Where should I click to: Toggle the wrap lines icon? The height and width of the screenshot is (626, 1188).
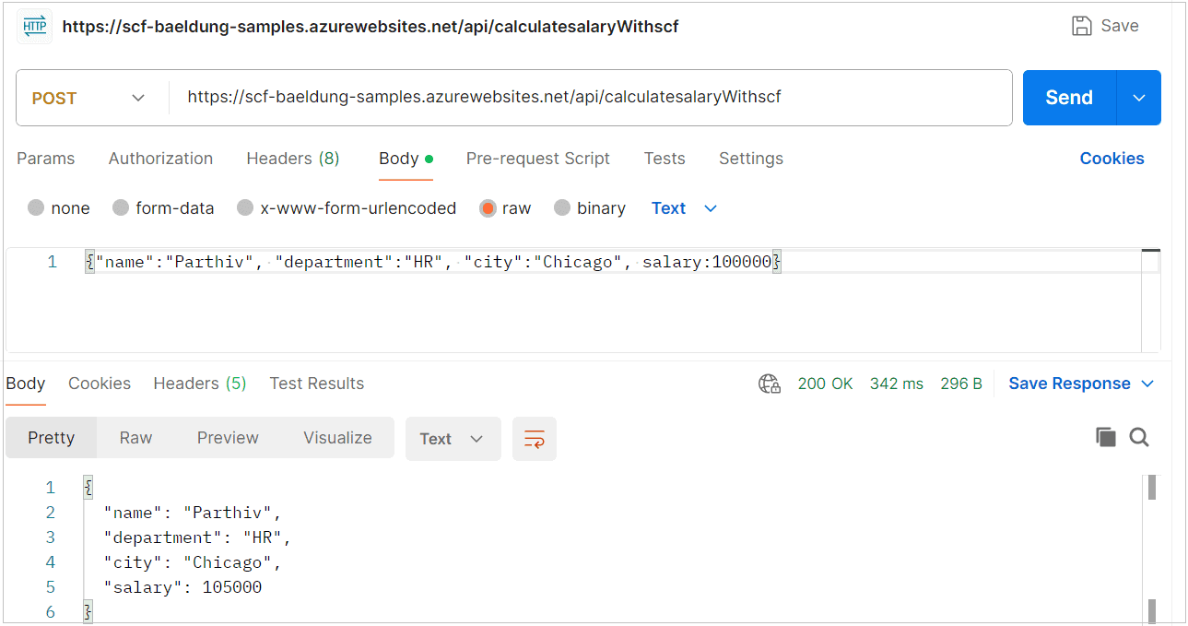pyautogui.click(x=535, y=439)
